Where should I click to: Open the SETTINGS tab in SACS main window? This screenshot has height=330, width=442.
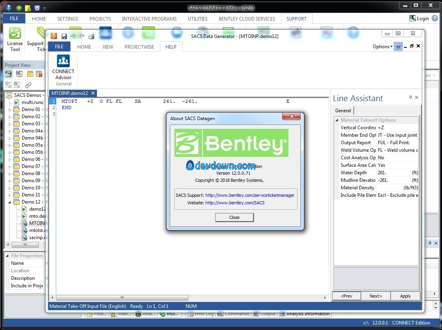(68, 19)
